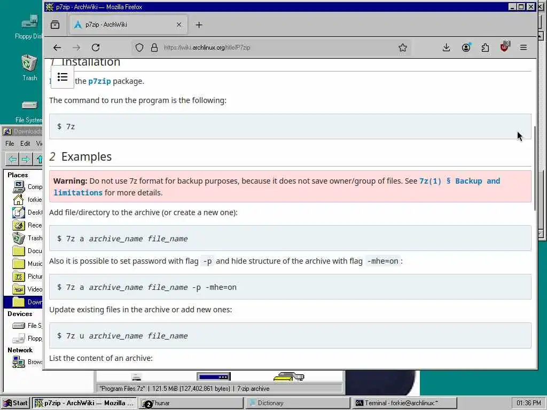Select the p7zip - ArchWiki tab
The width and height of the screenshot is (547, 410).
[128, 25]
